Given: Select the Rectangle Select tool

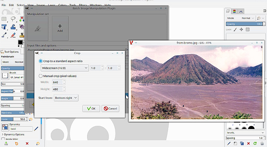Looking at the screenshot, I should (x=4, y=19).
